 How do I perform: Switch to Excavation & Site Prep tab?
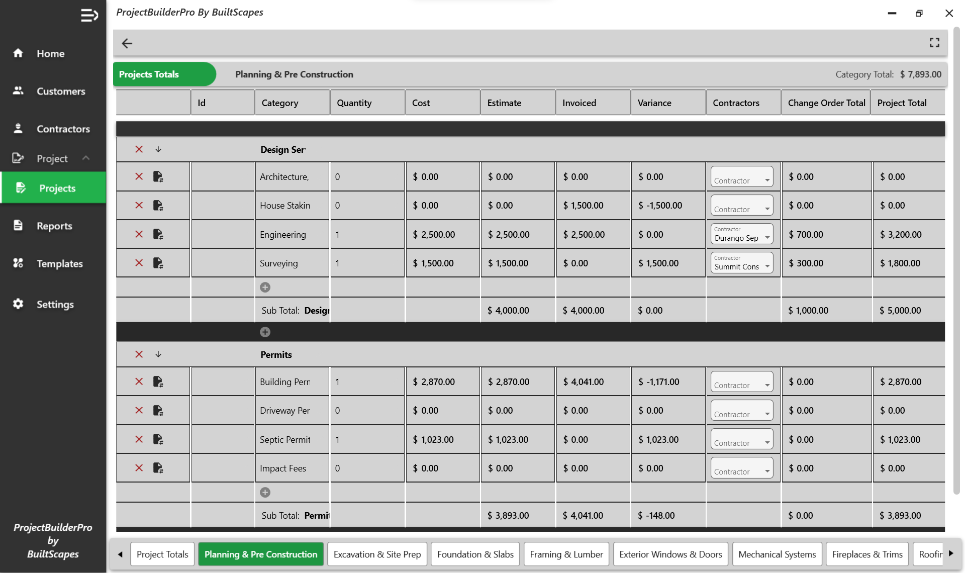pyautogui.click(x=377, y=554)
